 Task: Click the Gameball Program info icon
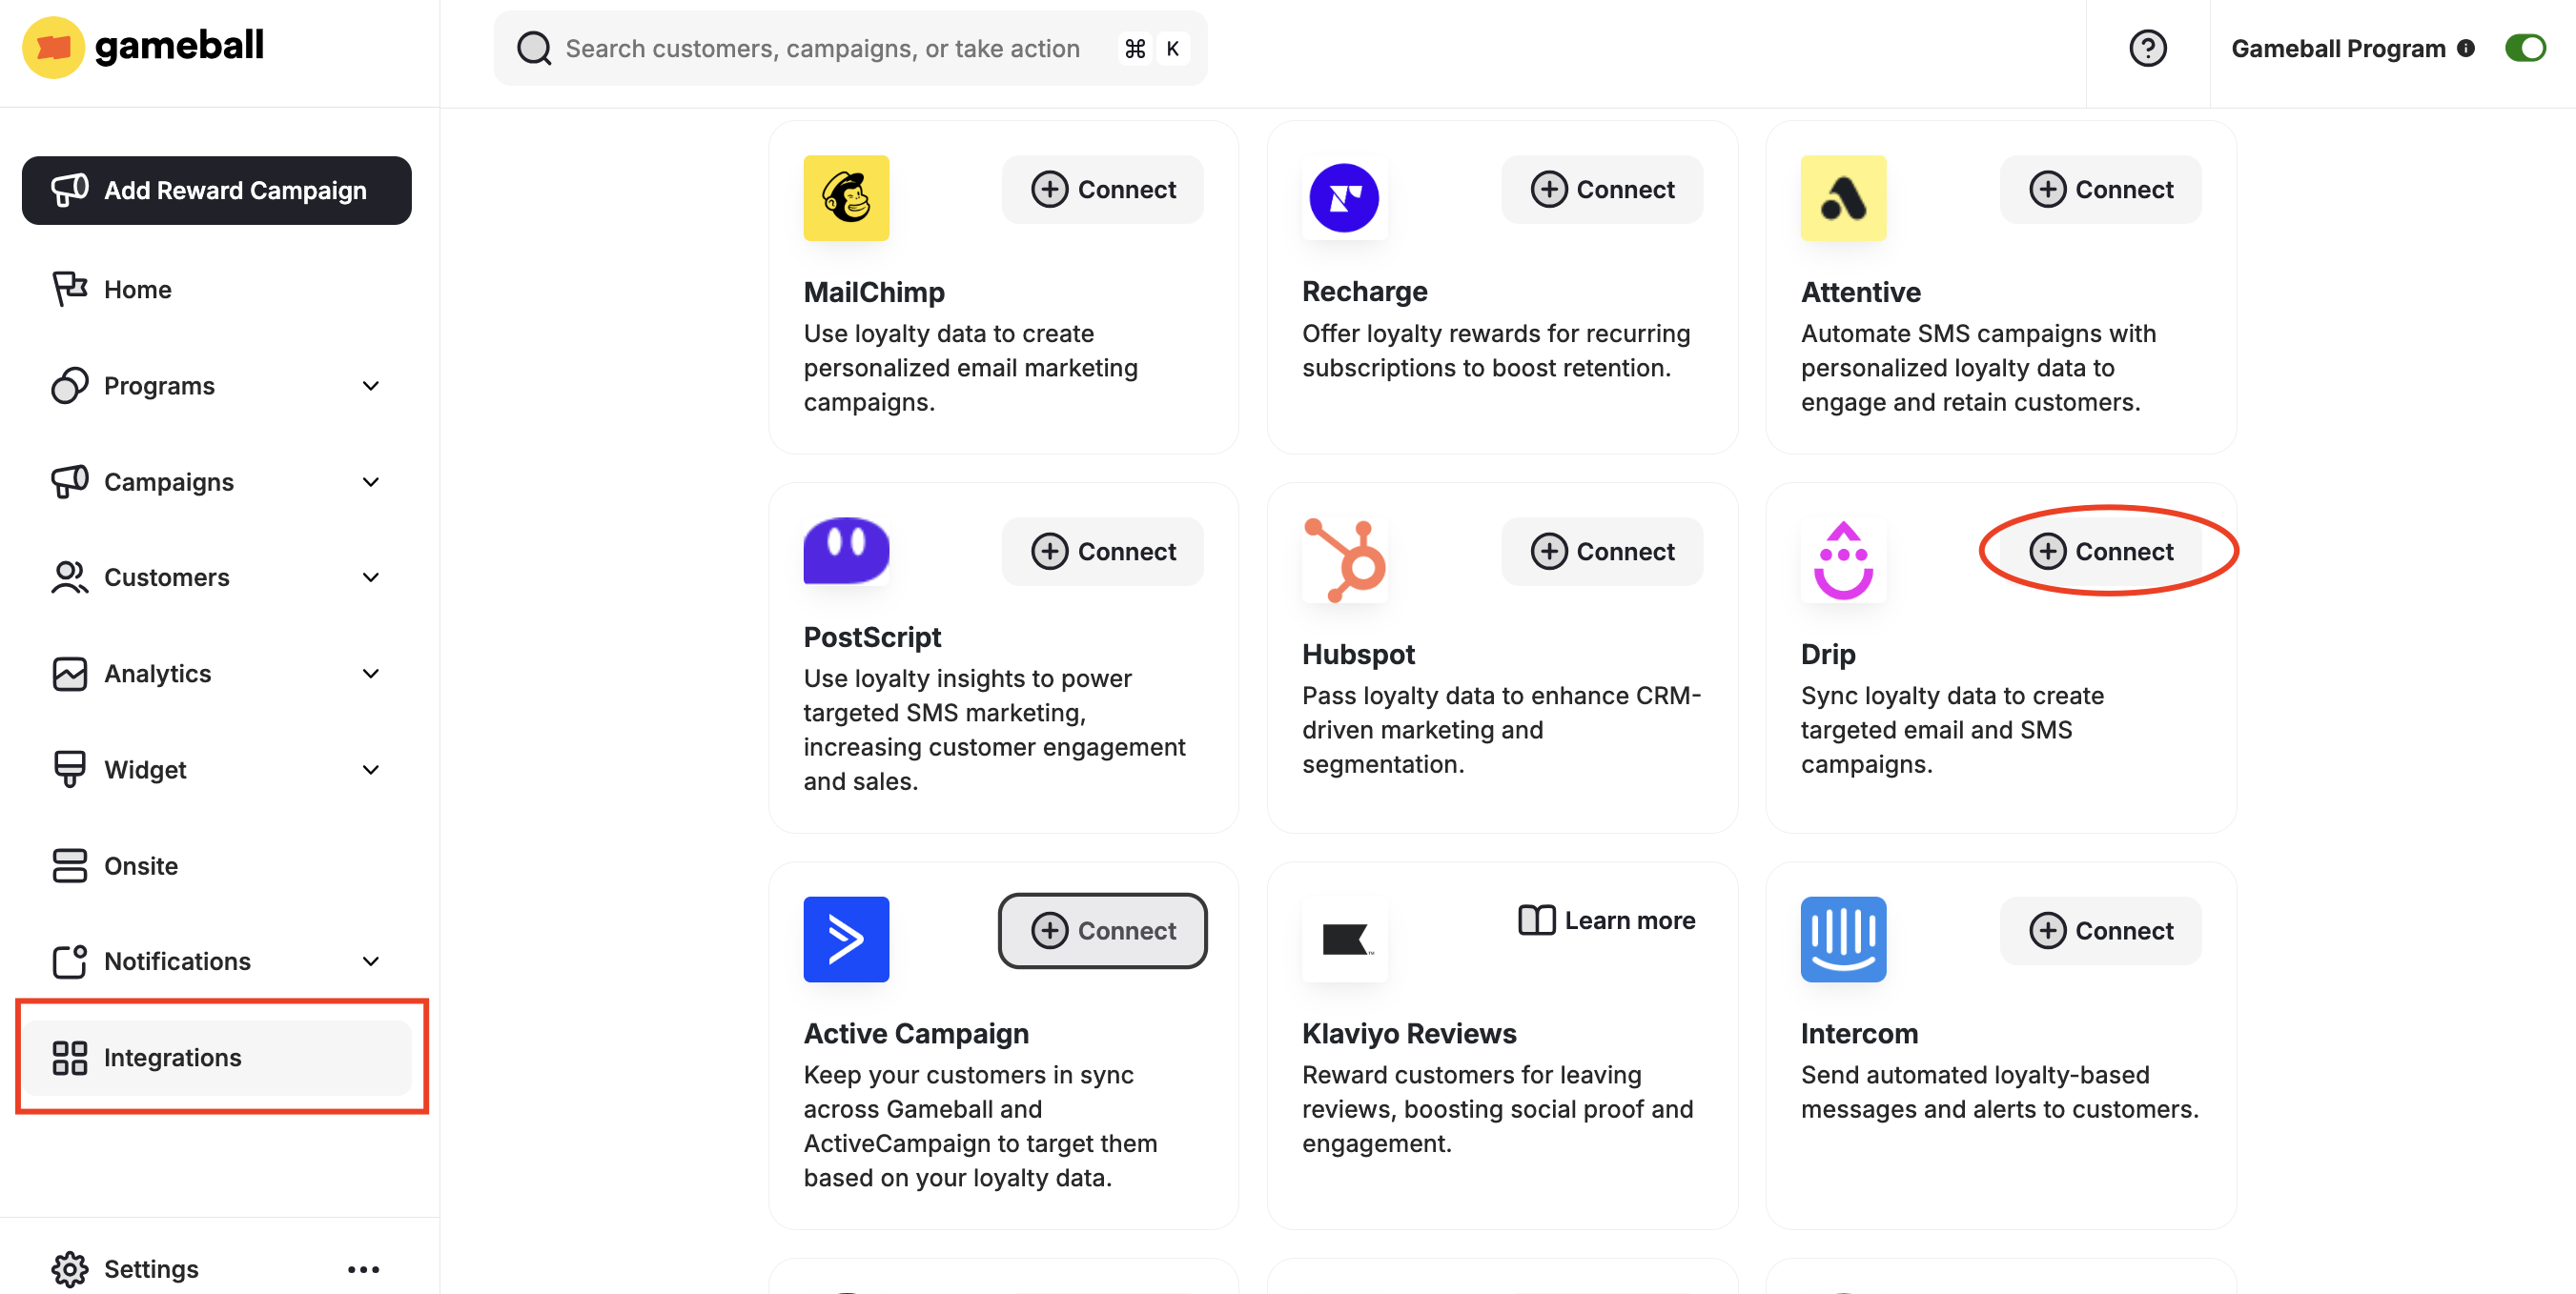[2465, 48]
